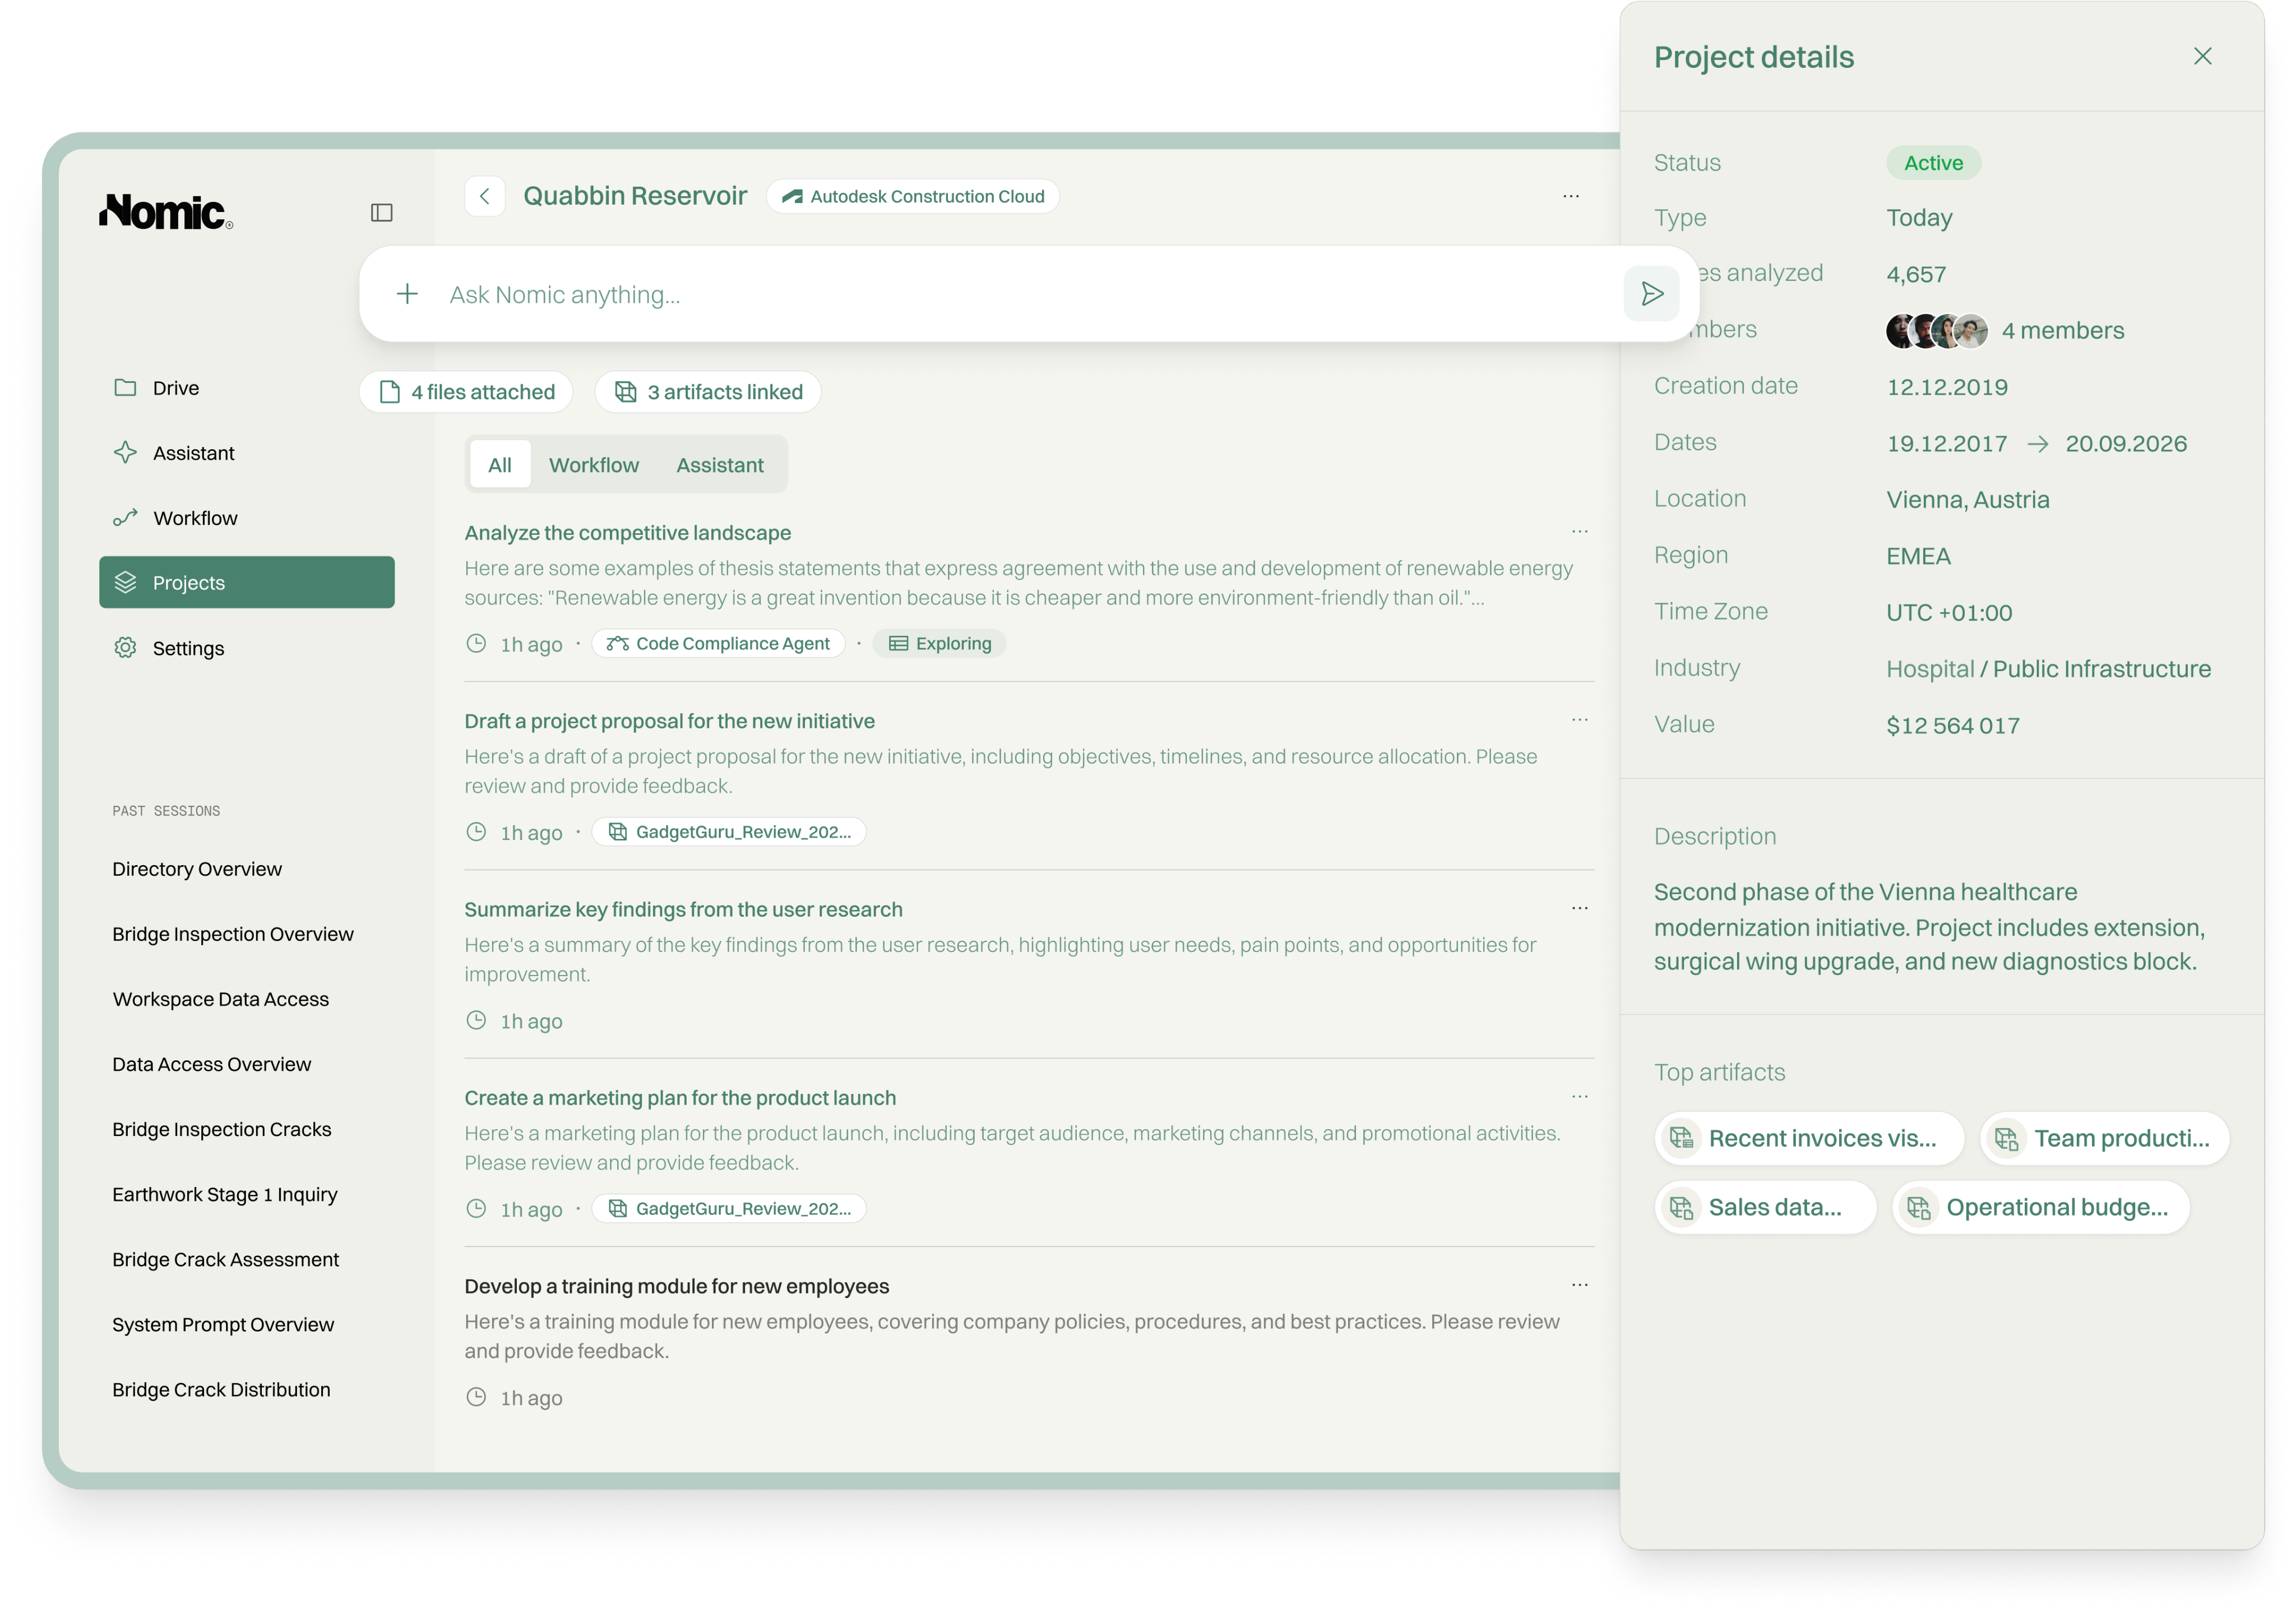This screenshot has width=2296, height=1612.
Task: Open the Drive folder in sidebar
Action: pos(175,388)
